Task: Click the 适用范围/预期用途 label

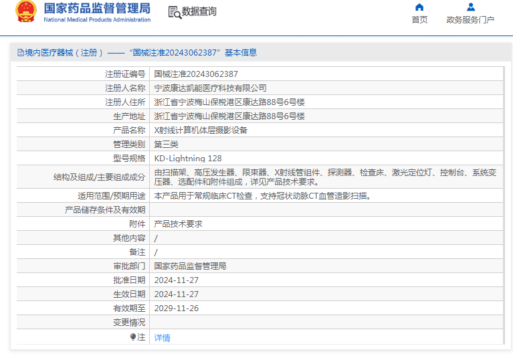Action: 111,196
